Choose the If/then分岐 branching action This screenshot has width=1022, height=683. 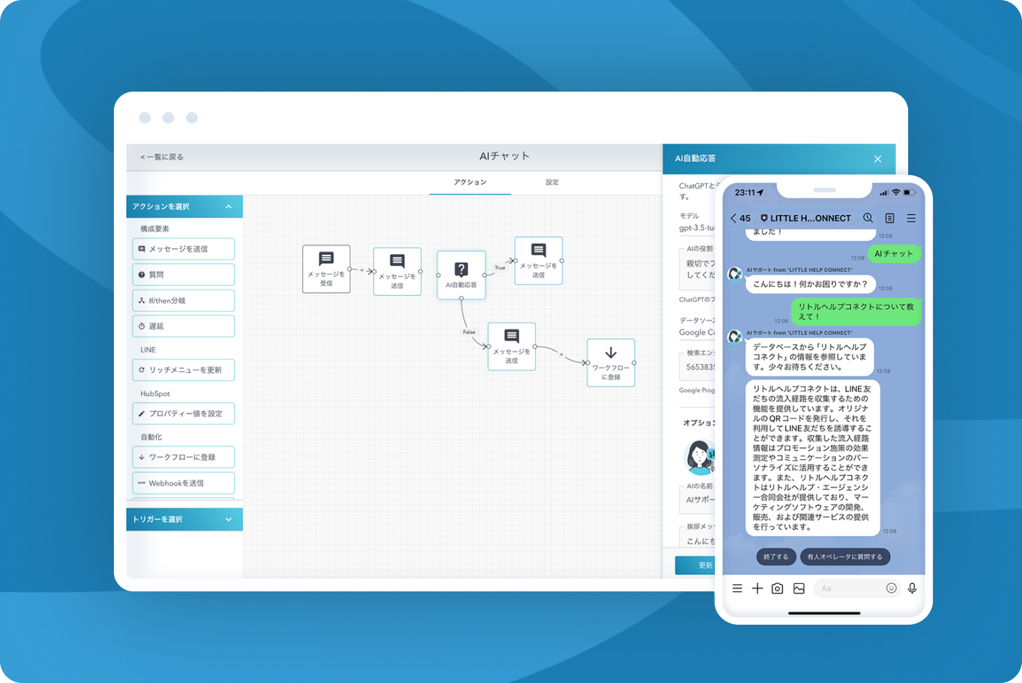point(183,300)
